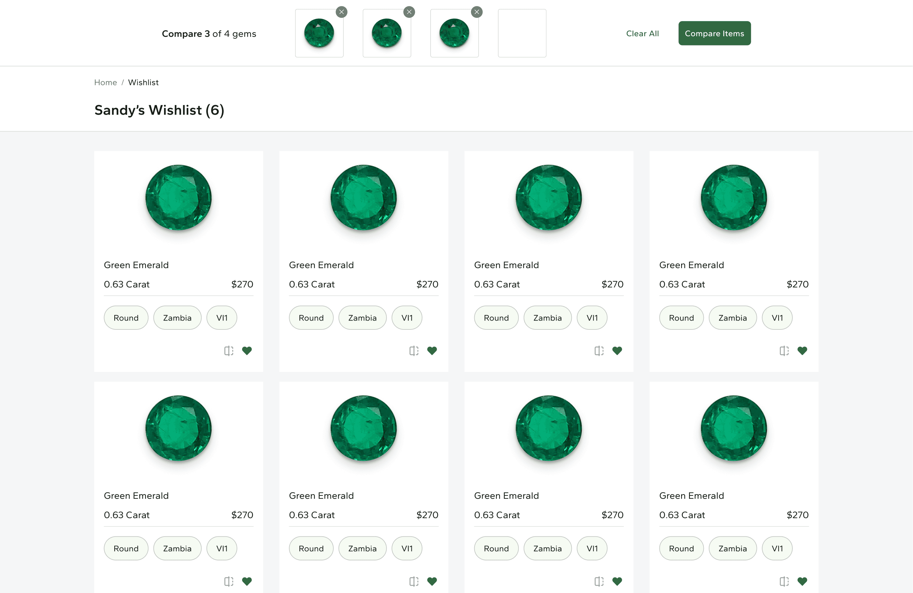The height and width of the screenshot is (593, 913).
Task: Remove second gem from compare tray
Action: pos(409,12)
